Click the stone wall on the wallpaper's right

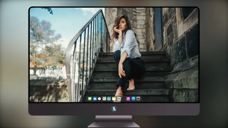182,44
